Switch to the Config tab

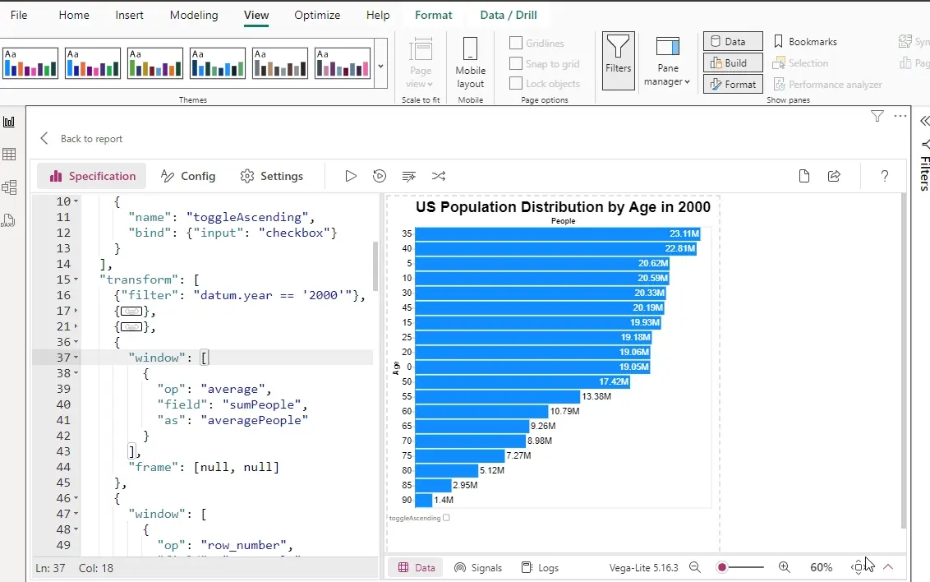click(188, 176)
